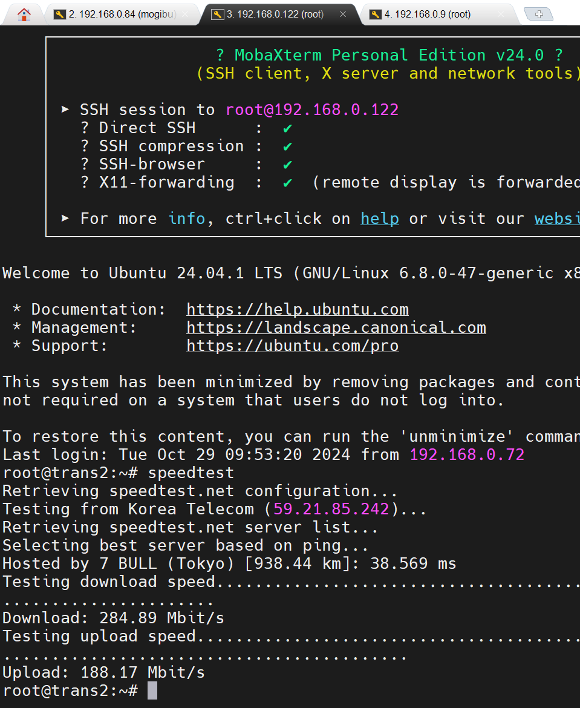Open the home tab house icon
Viewport: 580px width, 708px height.
point(24,15)
